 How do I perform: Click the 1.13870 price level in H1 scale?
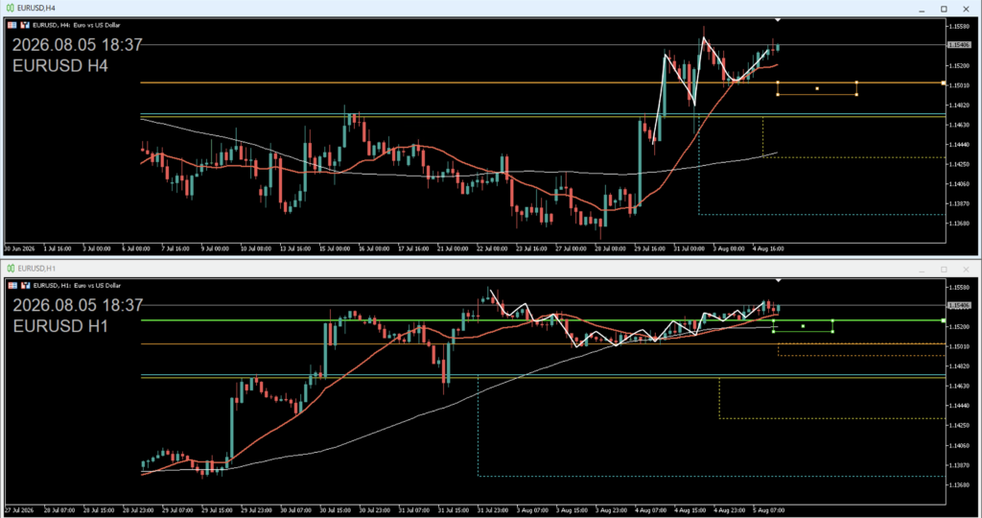click(x=959, y=465)
